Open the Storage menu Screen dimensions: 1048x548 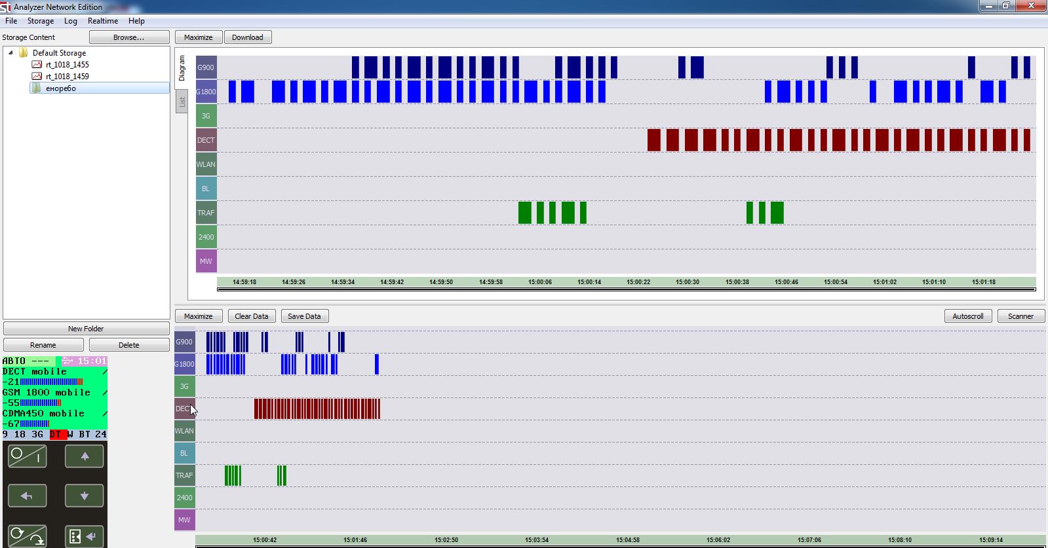[41, 21]
